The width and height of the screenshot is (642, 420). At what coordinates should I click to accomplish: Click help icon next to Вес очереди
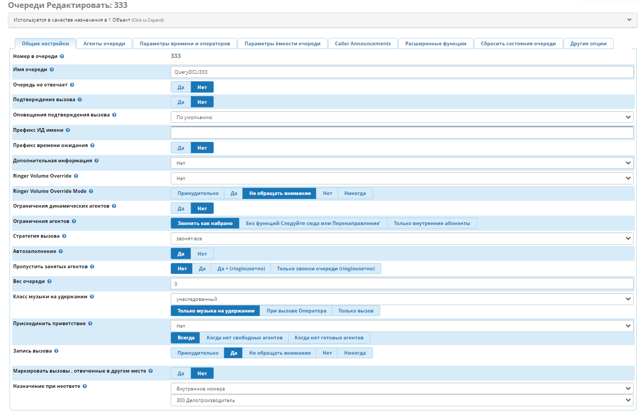point(50,281)
